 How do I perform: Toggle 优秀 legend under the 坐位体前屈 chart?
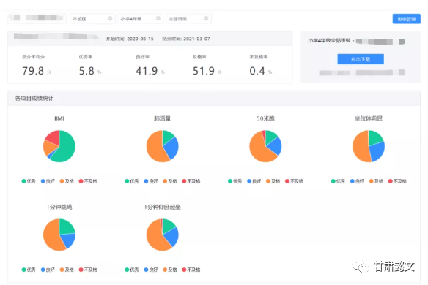(338, 181)
